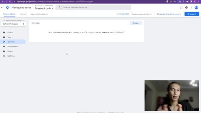The height and width of the screenshot is (113, 201).
Task: Open the Chrome three-dot menu
Action: [198, 1]
